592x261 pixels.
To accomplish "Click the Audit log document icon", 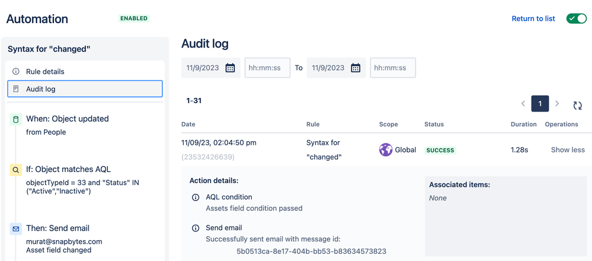I will tap(16, 89).
